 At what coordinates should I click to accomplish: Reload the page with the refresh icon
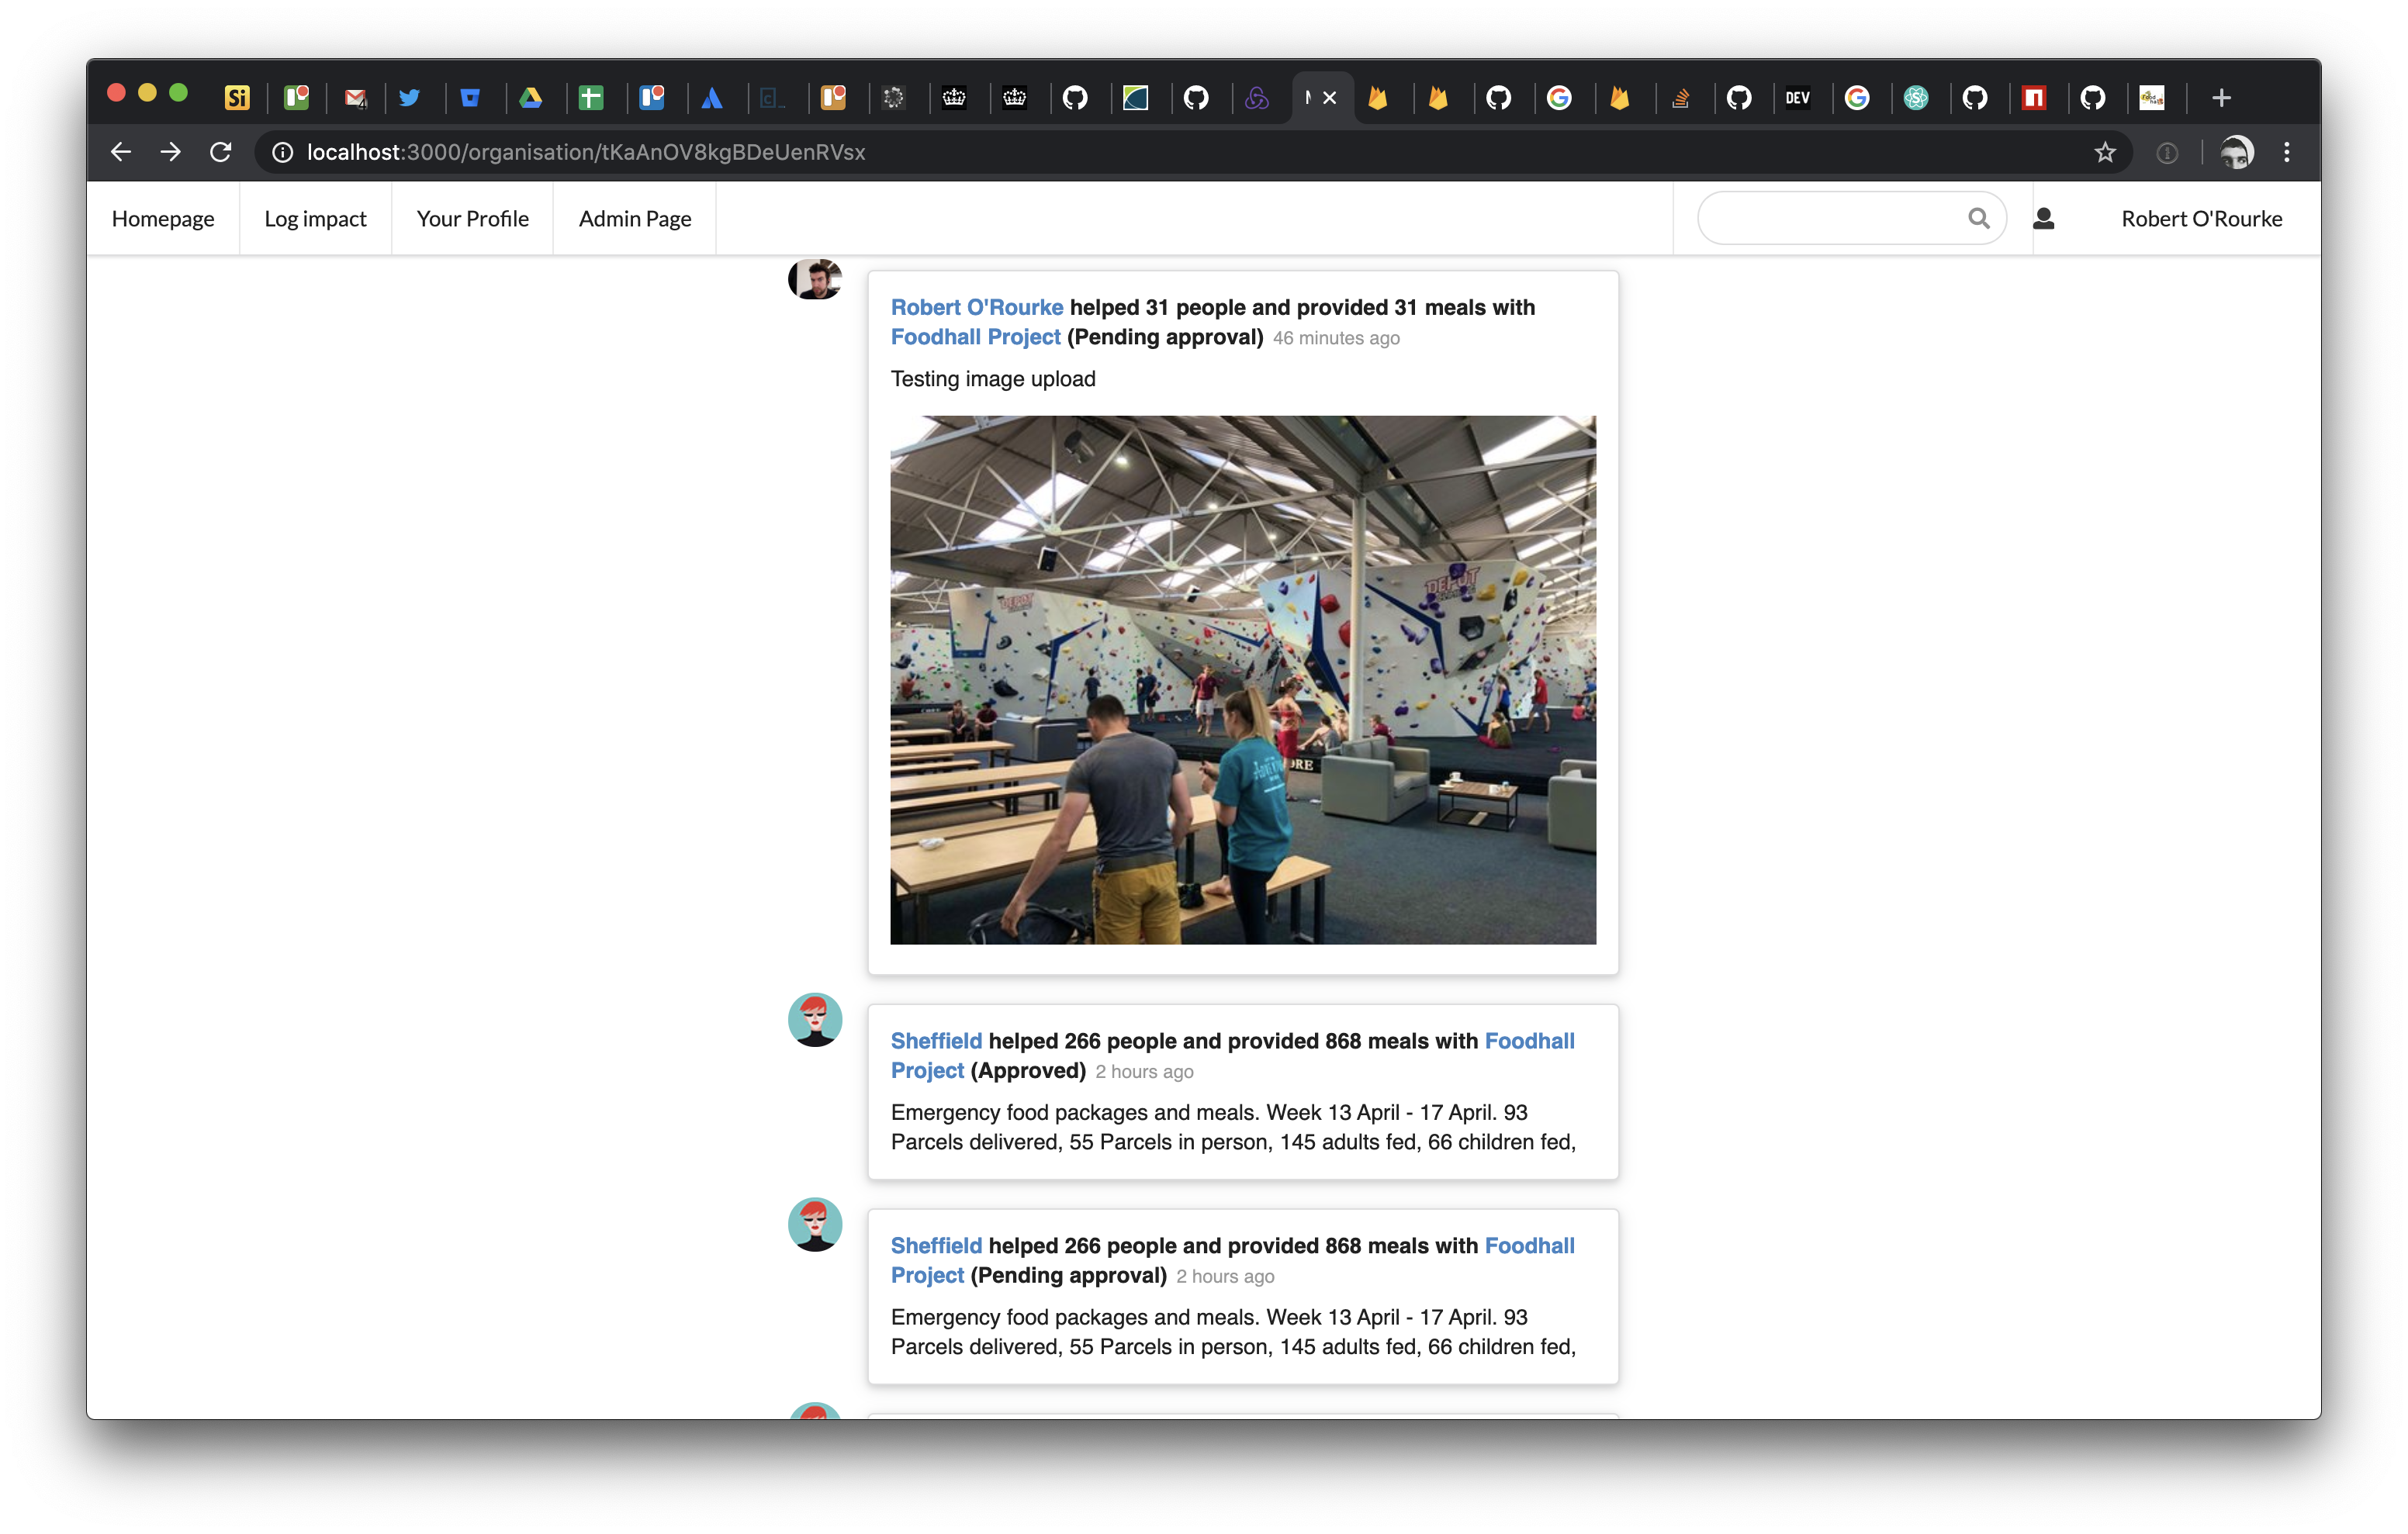pyautogui.click(x=221, y=152)
